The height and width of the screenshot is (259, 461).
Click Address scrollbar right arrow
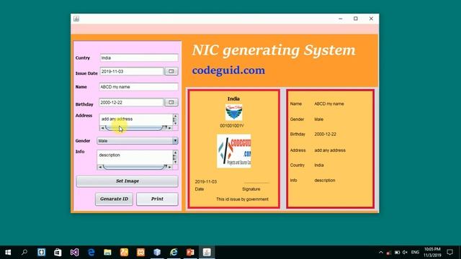tap(170, 128)
